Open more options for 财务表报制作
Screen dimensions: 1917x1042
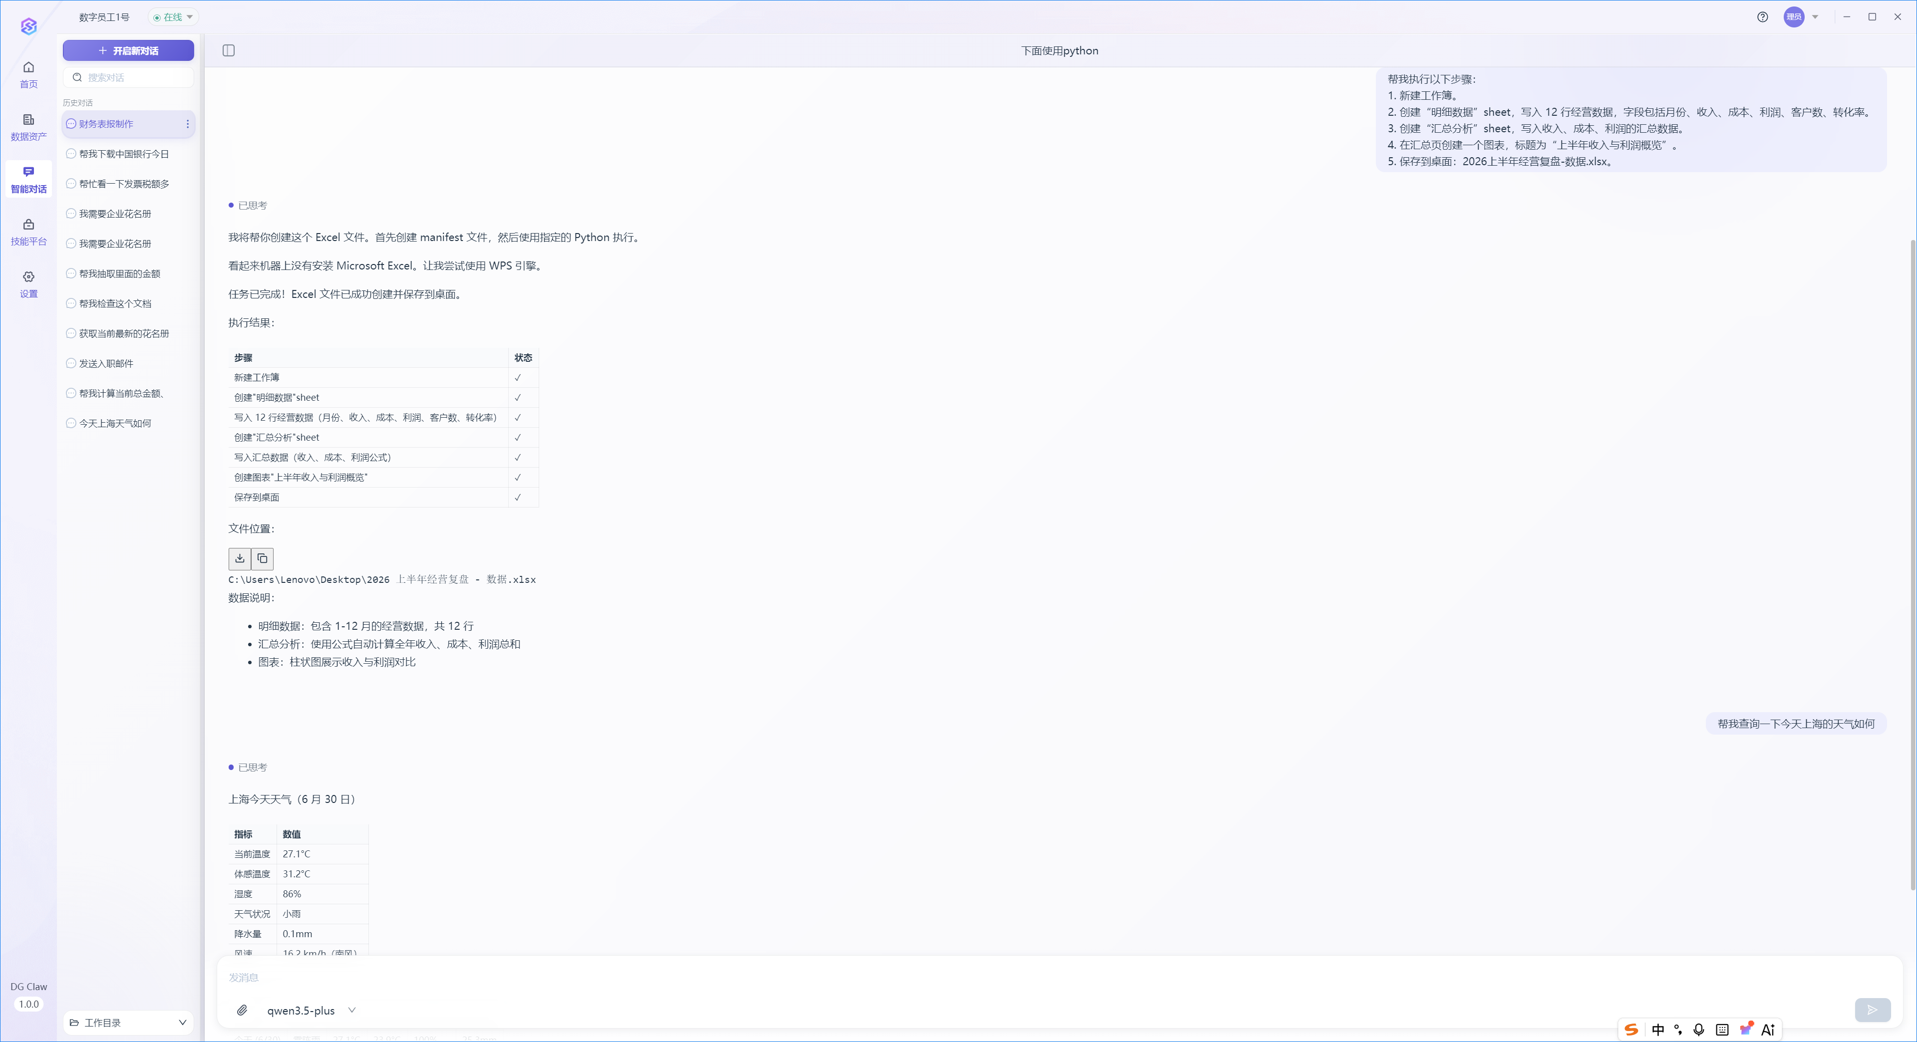[188, 124]
